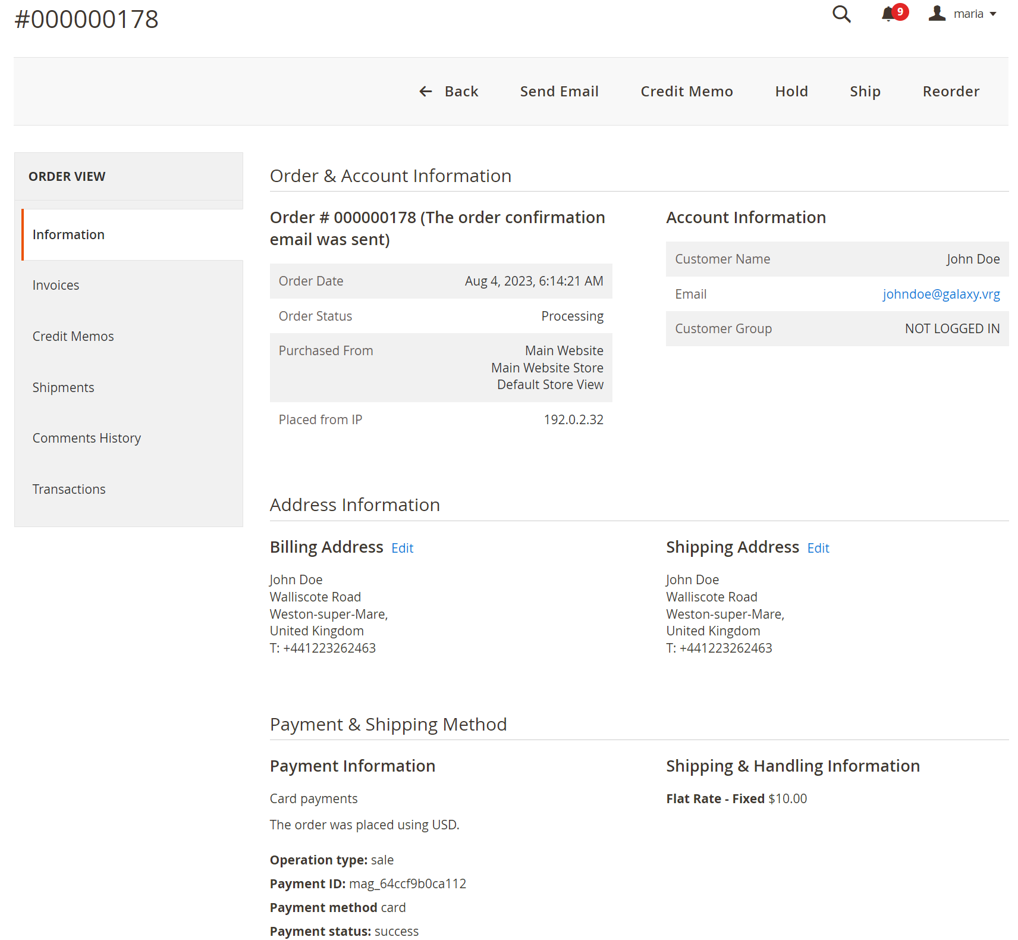Go to the Shipments tab
The image size is (1018, 940).
[63, 387]
